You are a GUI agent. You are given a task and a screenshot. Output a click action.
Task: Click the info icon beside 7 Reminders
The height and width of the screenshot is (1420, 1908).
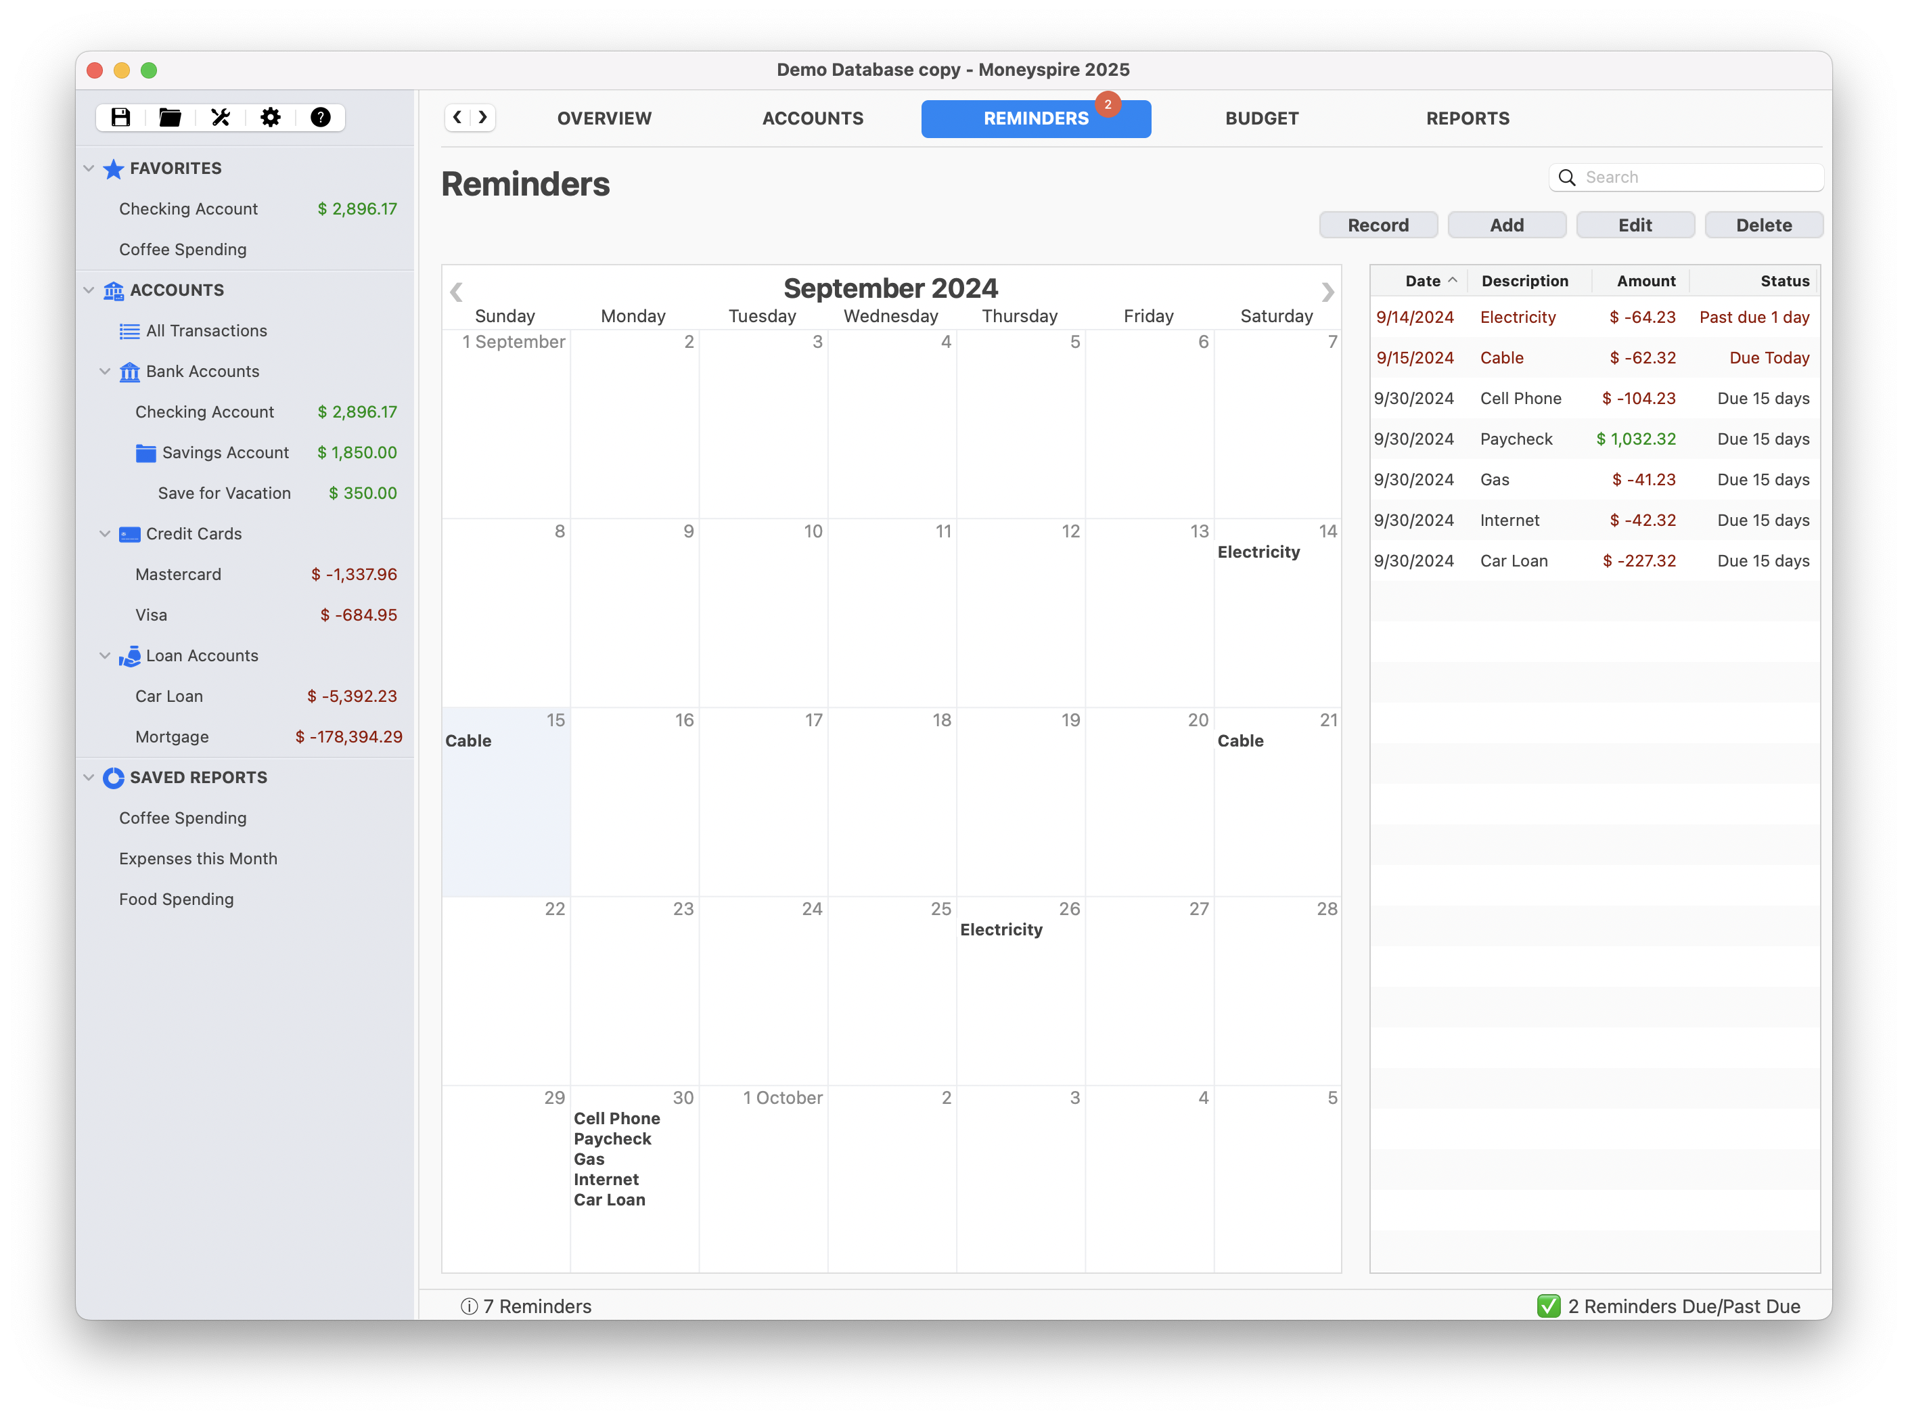coord(469,1306)
